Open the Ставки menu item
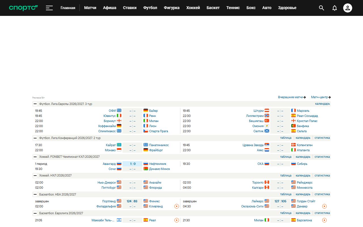363x227 pixels. (x=130, y=8)
